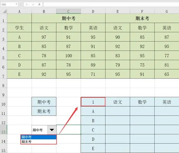Select column F header
The height and width of the screenshot is (153, 179).
(142, 11)
